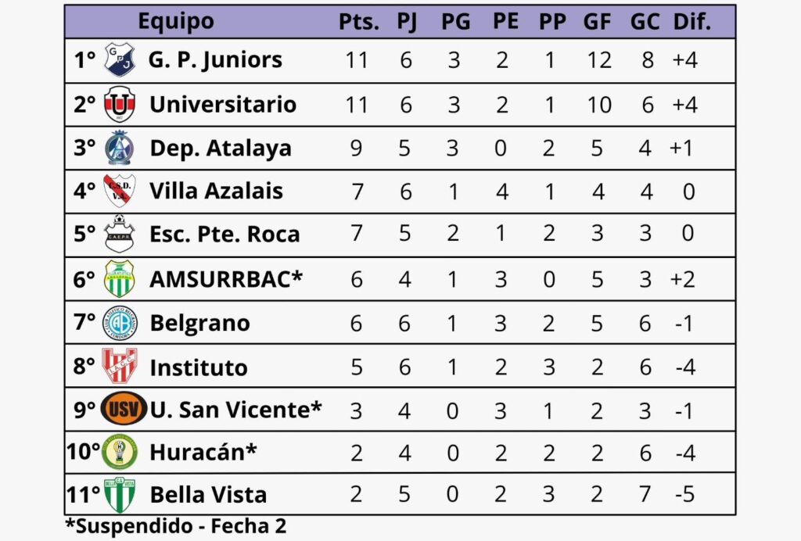This screenshot has height=541, width=801.
Task: Click the Esc. Pte. Roca crest
Action: (120, 235)
